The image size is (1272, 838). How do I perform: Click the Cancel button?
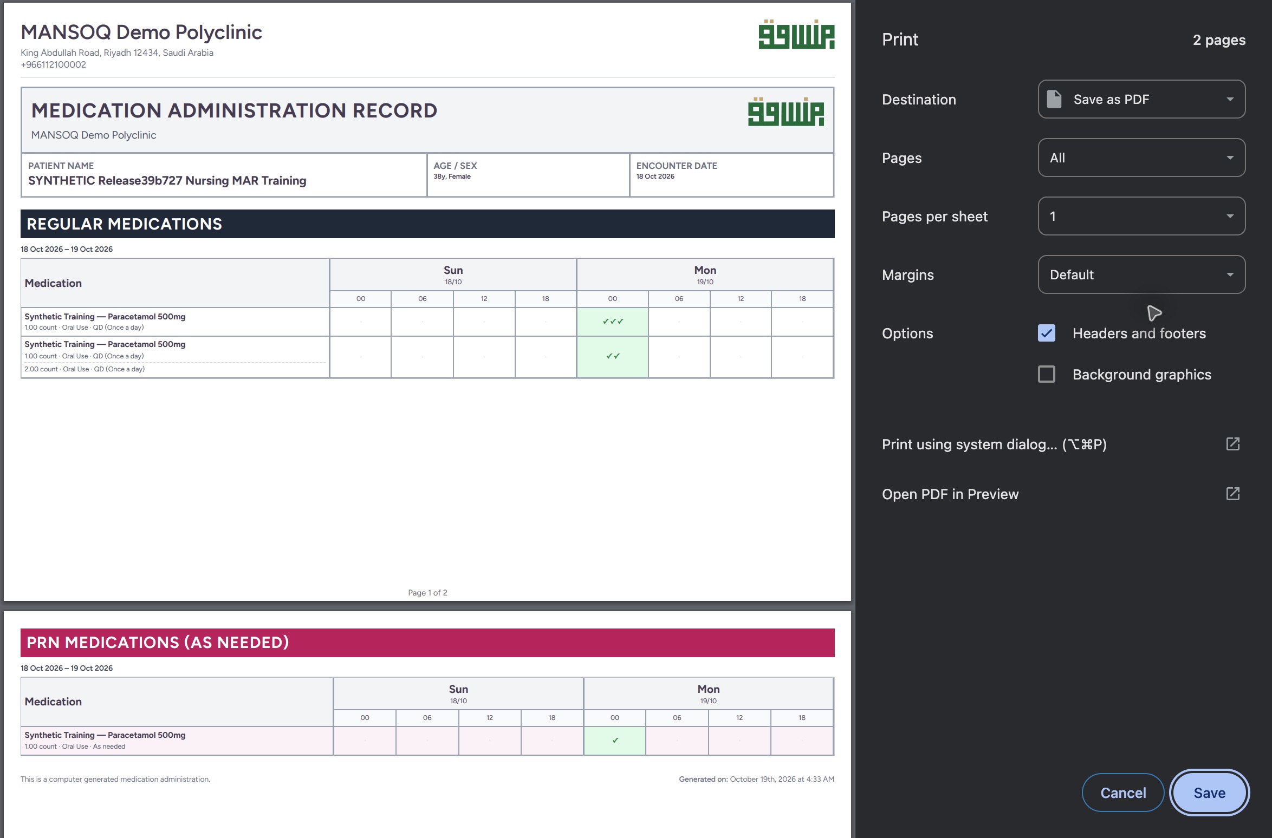coord(1123,793)
